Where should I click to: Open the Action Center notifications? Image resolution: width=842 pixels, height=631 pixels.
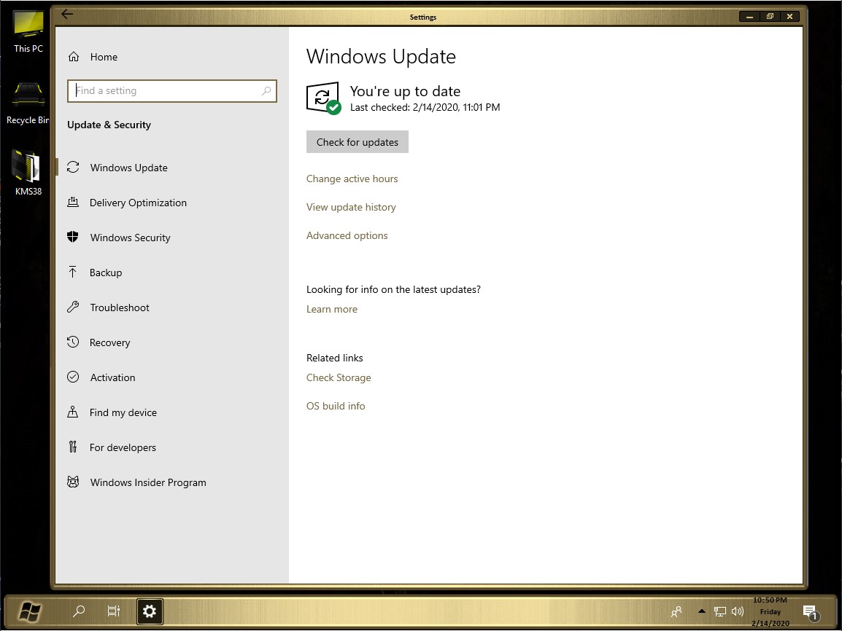pos(810,612)
